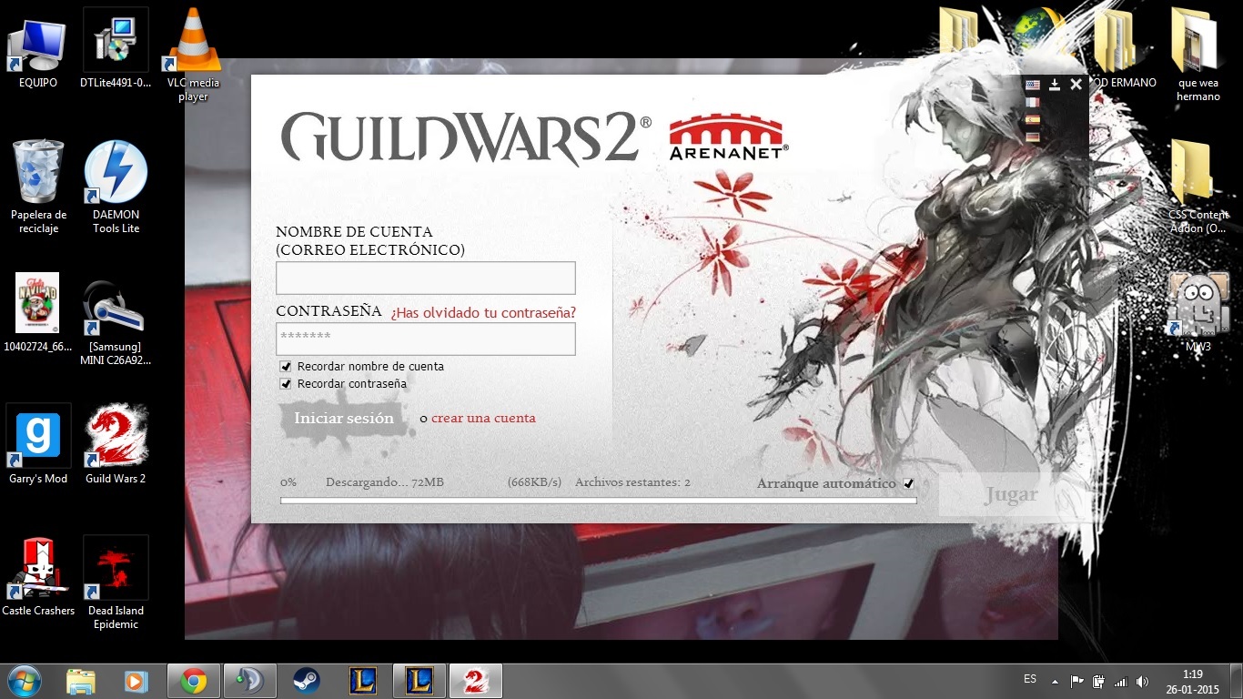Select the VLC media player desktop icon
This screenshot has width=1243, height=699.
(x=193, y=55)
